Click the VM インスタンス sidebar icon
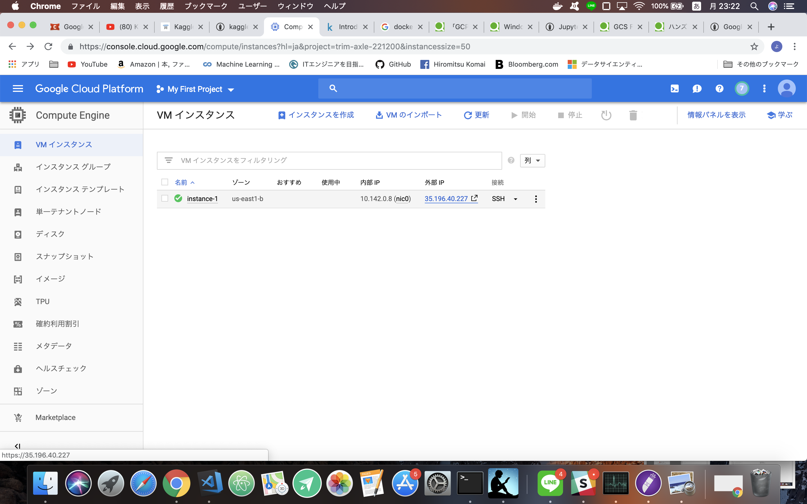This screenshot has width=807, height=504. point(17,144)
